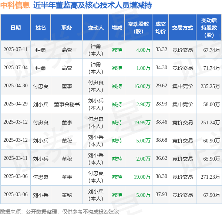Click the holdings value 71.74万
222x215 pixels.
(x=212, y=68)
